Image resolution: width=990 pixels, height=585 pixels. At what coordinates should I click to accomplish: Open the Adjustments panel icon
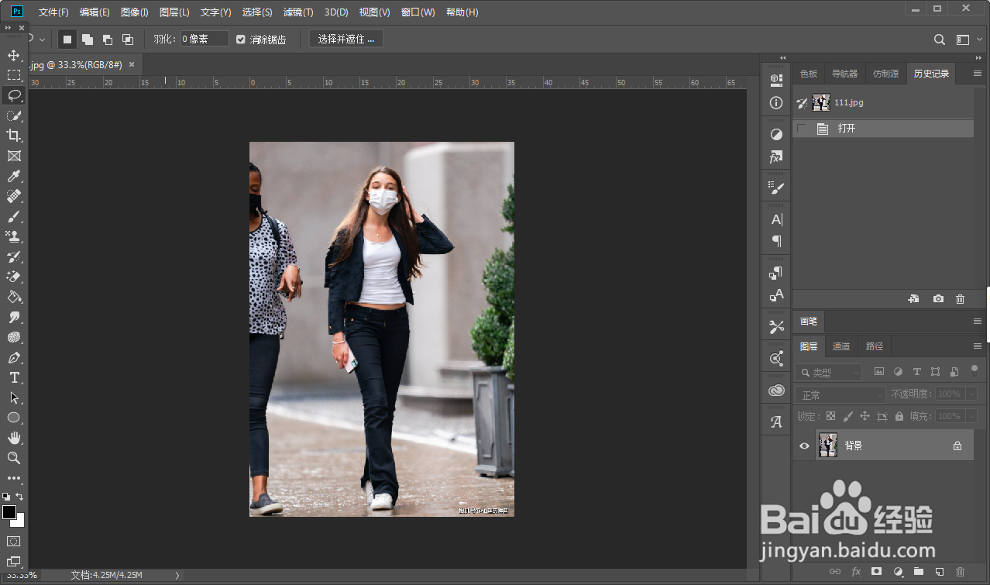(776, 134)
